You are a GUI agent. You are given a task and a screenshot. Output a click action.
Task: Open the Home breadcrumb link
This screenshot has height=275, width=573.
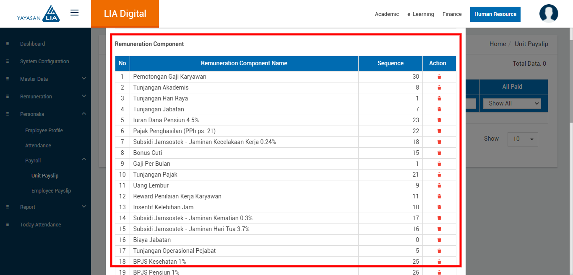[497, 44]
